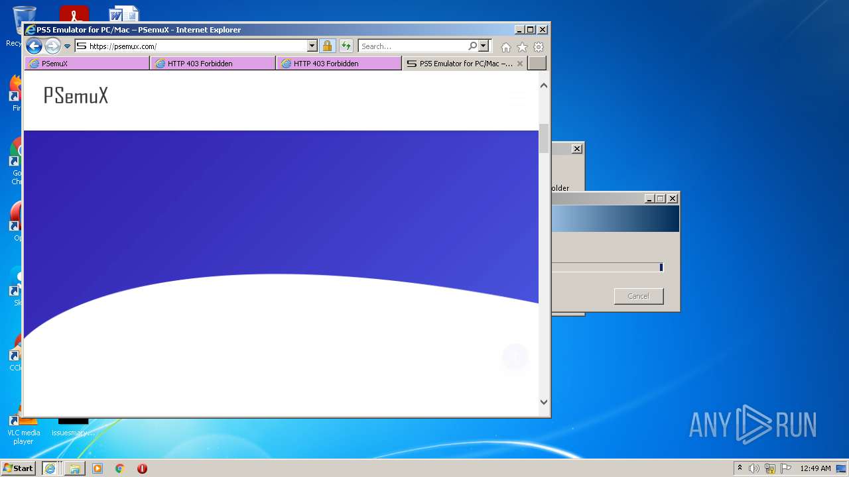Click the network tray icon
Image resolution: width=849 pixels, height=477 pixels.
[770, 468]
